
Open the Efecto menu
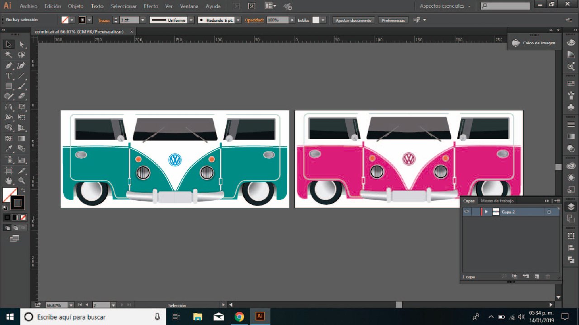[151, 6]
